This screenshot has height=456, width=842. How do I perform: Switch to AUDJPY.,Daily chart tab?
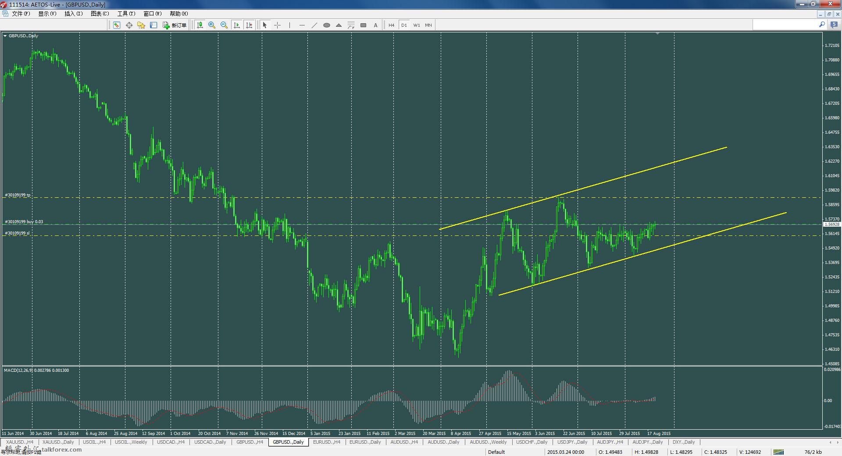click(x=648, y=442)
